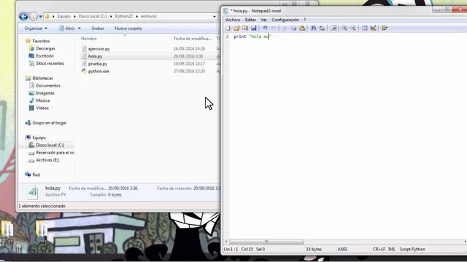Click the Open file folder icon in Notepad2
Viewport: 467px width, 262px height.
click(236, 28)
